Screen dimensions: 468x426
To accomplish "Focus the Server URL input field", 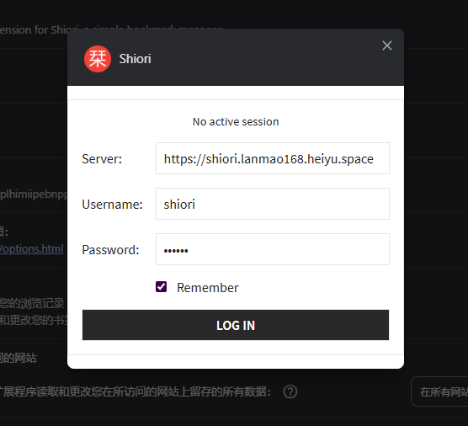I will 273,158.
